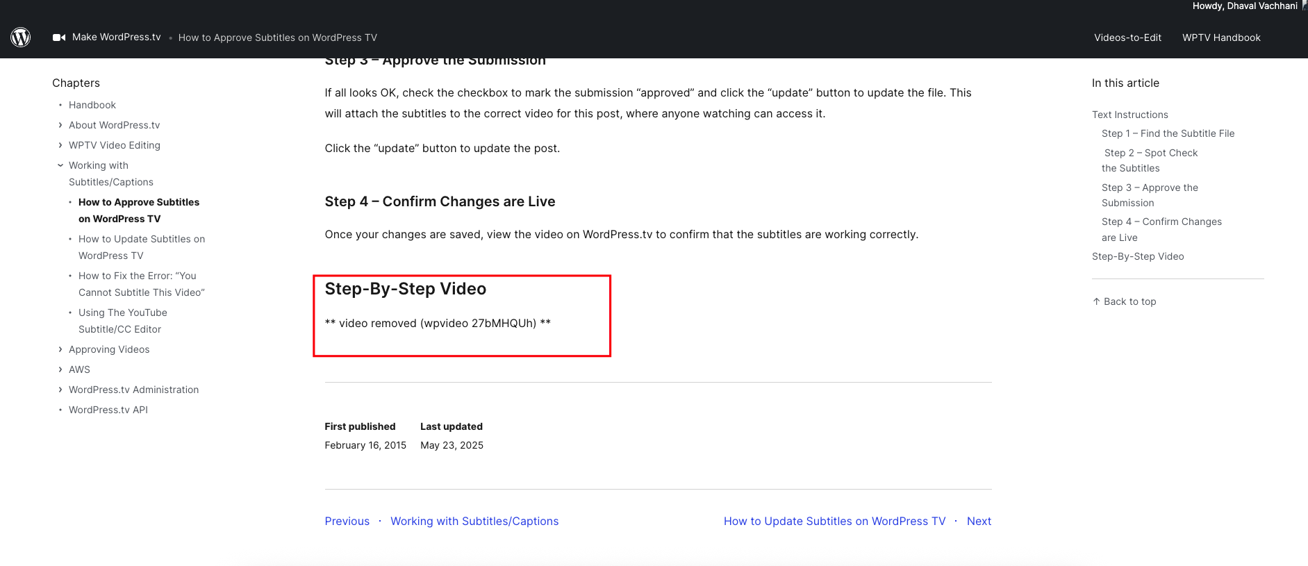Open the AWS chapter link
1308x566 pixels.
tap(79, 369)
